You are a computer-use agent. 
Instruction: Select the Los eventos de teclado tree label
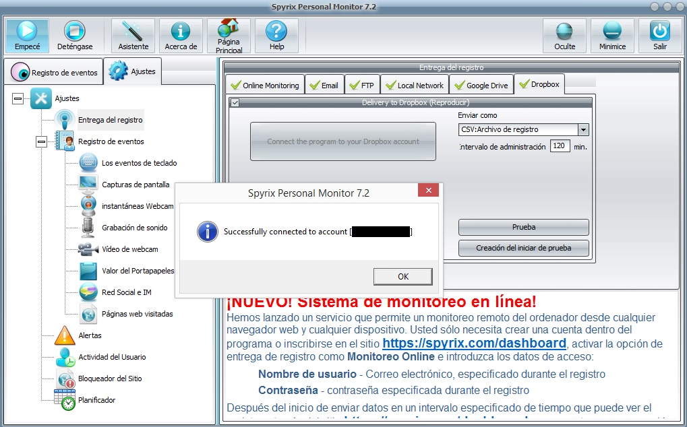coord(140,163)
